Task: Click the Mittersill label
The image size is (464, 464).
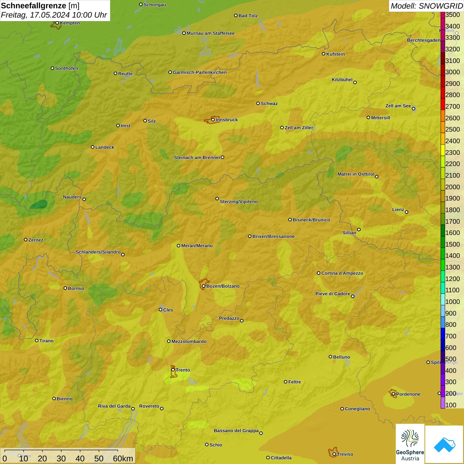Action: point(380,118)
